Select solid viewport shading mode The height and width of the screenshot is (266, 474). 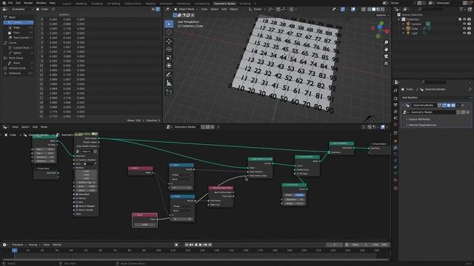click(373, 10)
